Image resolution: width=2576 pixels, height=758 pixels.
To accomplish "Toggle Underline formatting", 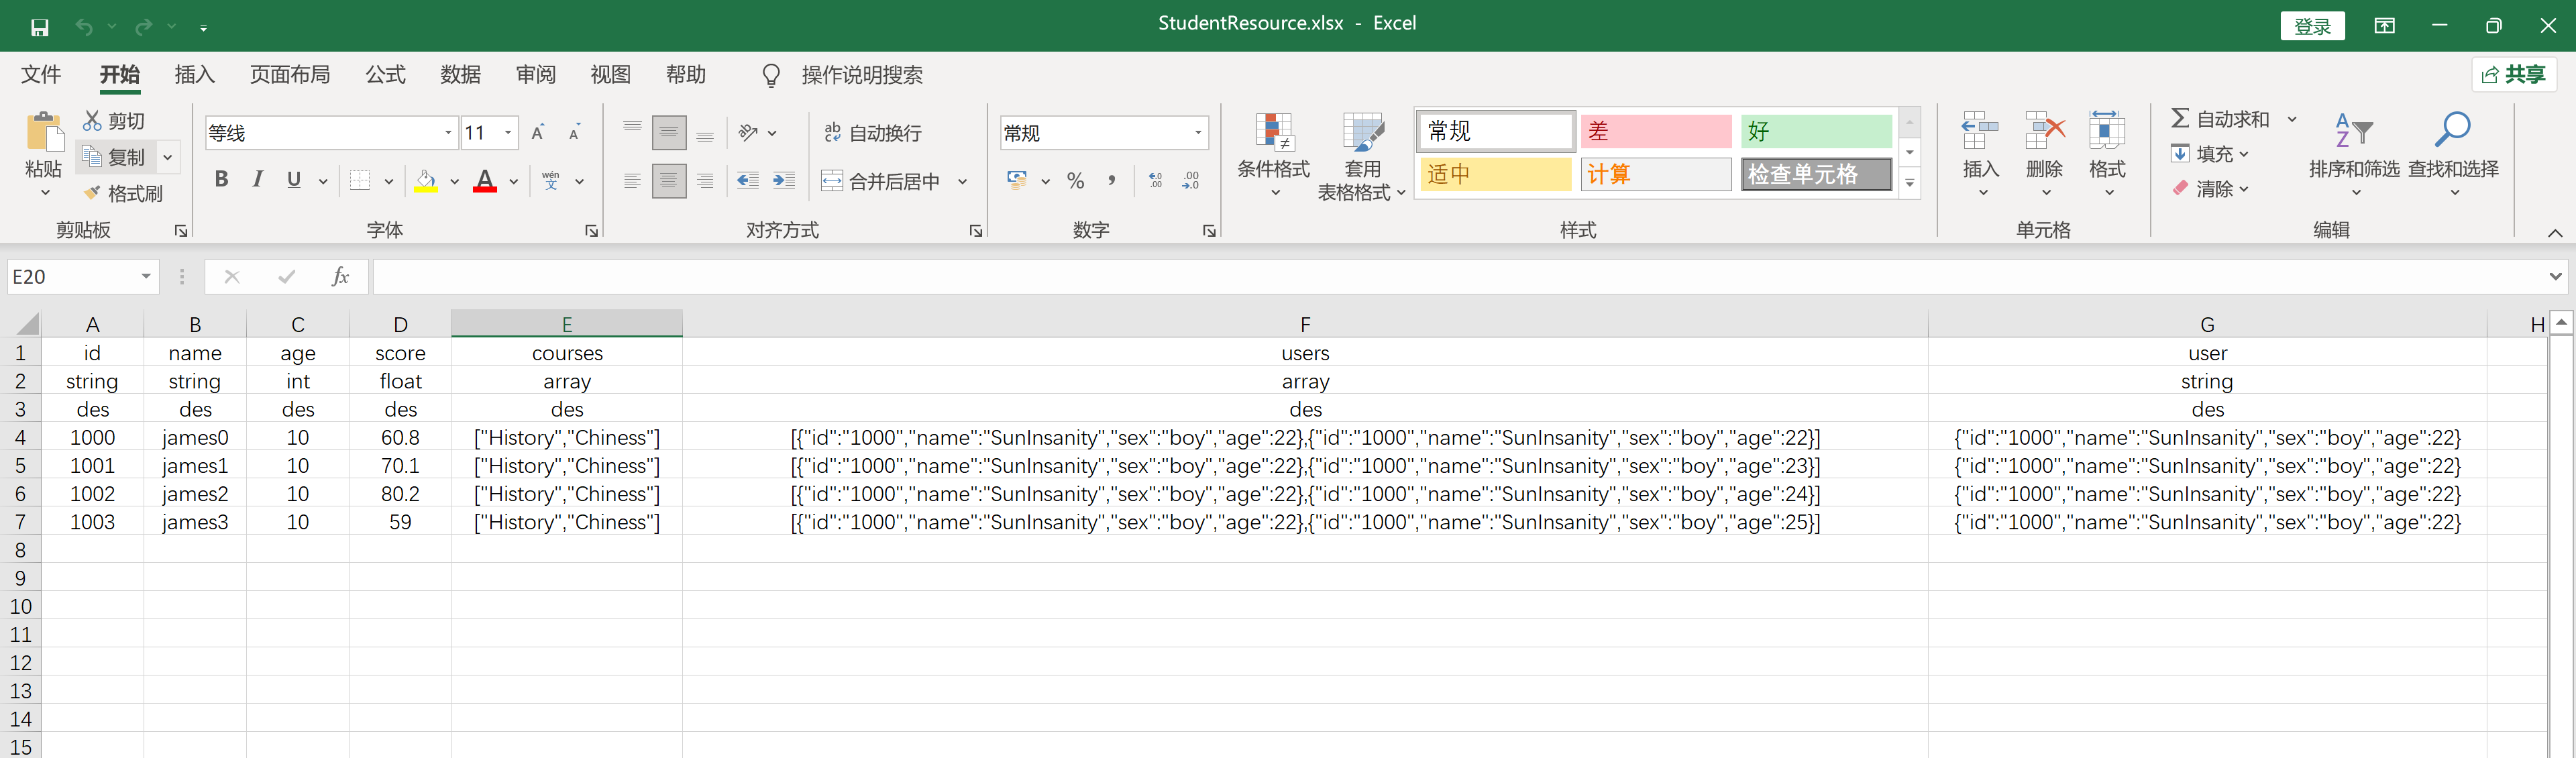I will pos(294,180).
